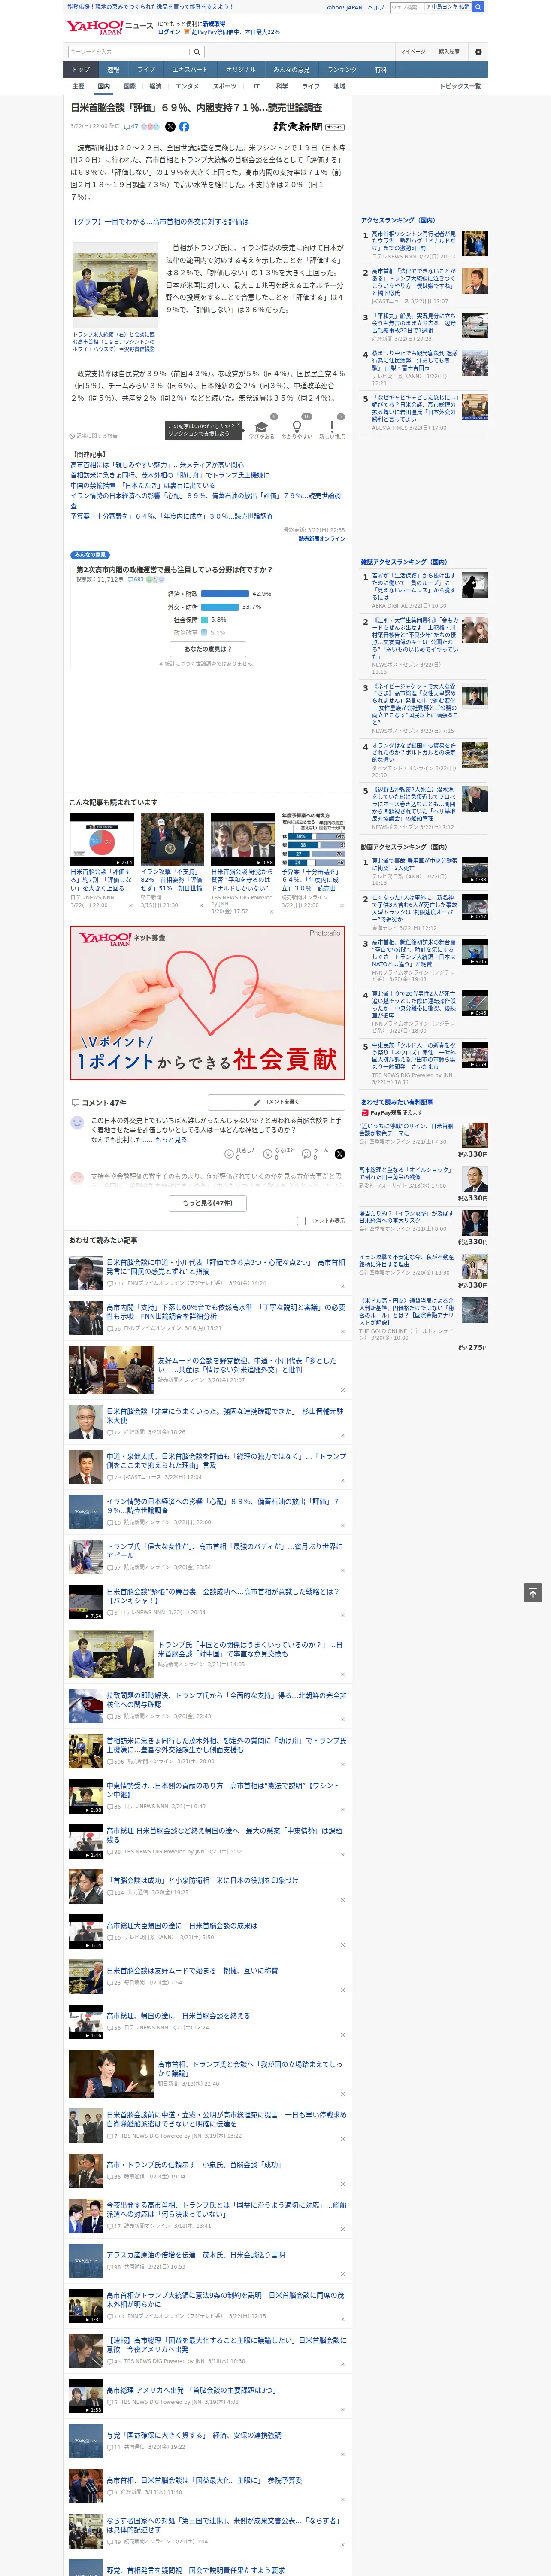Click the もっと見る(47件) comments button
The height and width of the screenshot is (2576, 551).
(208, 1203)
